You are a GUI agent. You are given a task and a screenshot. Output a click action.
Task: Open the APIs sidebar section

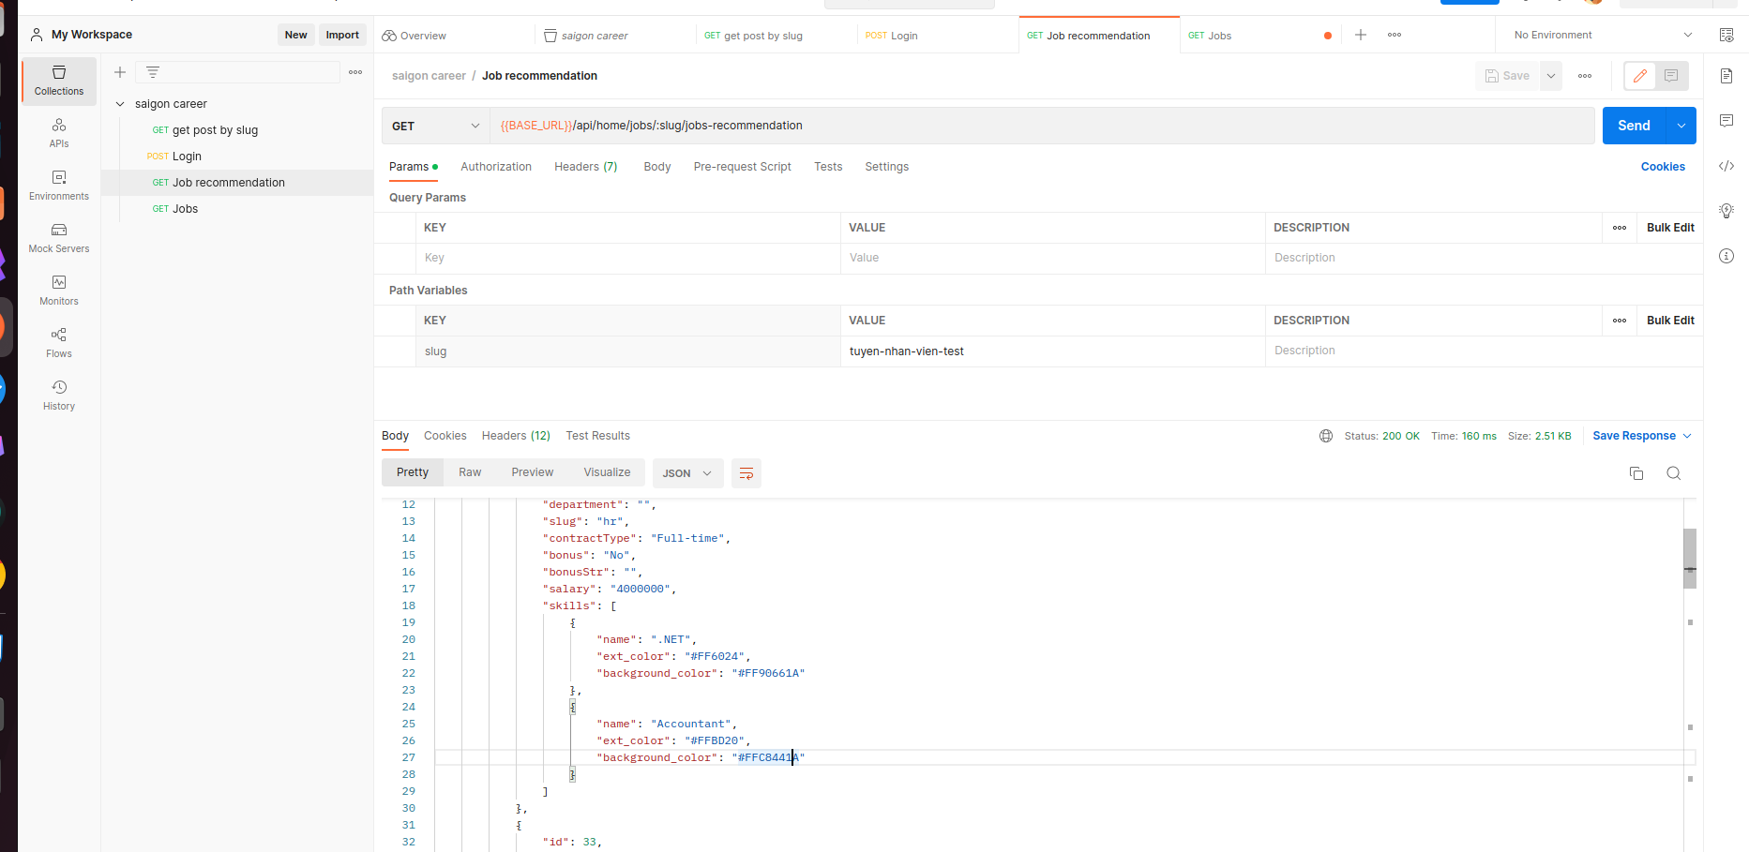[x=59, y=133]
